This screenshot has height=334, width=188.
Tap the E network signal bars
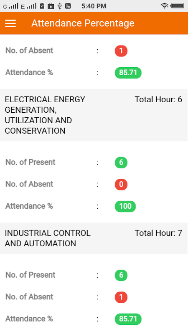tap(29, 6)
